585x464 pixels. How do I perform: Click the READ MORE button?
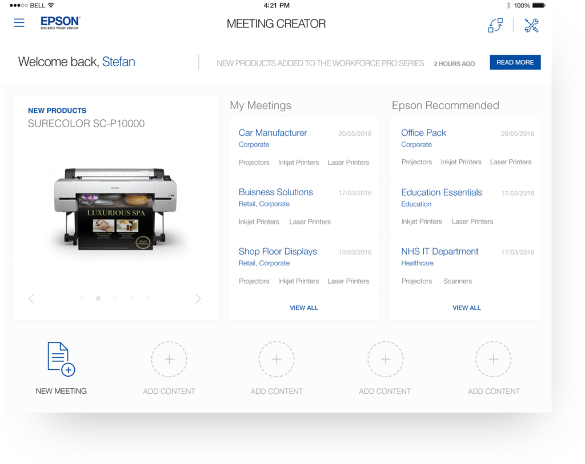pyautogui.click(x=515, y=62)
